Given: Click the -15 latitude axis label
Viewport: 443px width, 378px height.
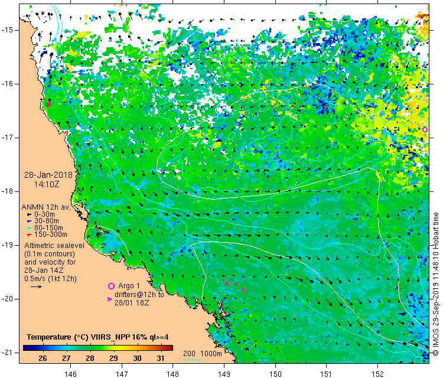Looking at the screenshot, I should coord(6,30).
